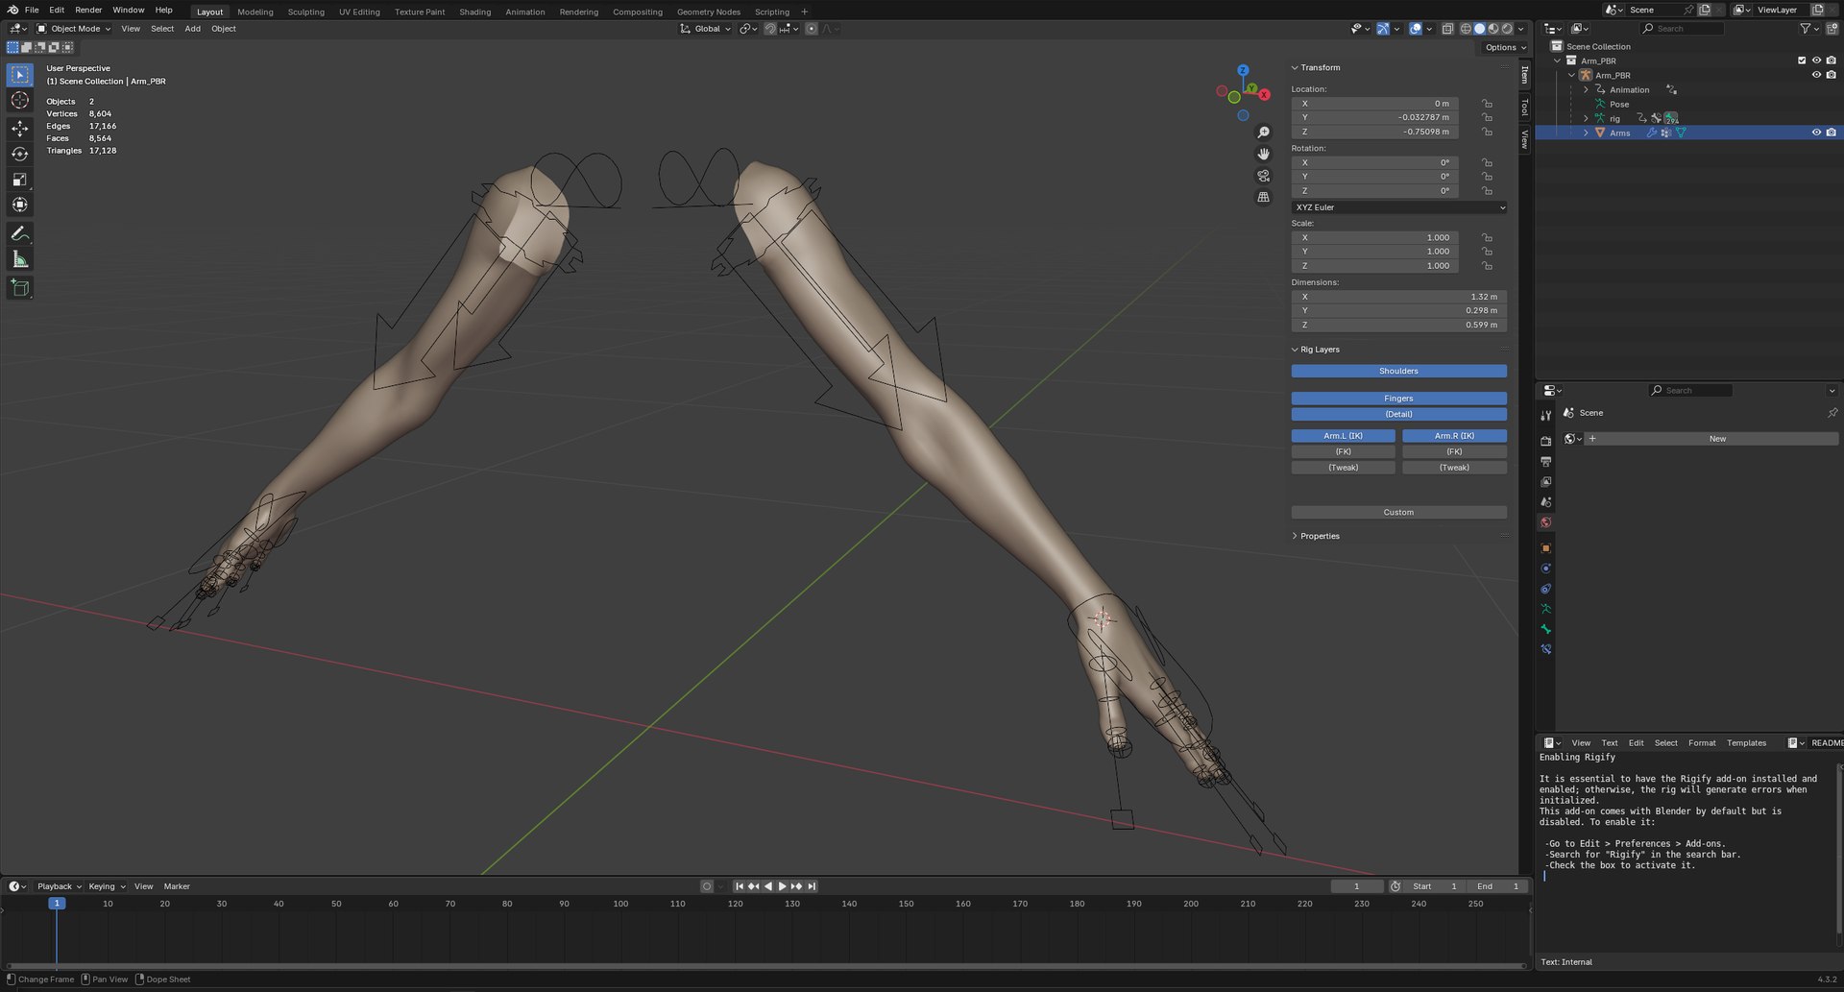This screenshot has width=1844, height=992.
Task: Open XYZ Euler rotation mode dropdown
Action: [x=1398, y=207]
